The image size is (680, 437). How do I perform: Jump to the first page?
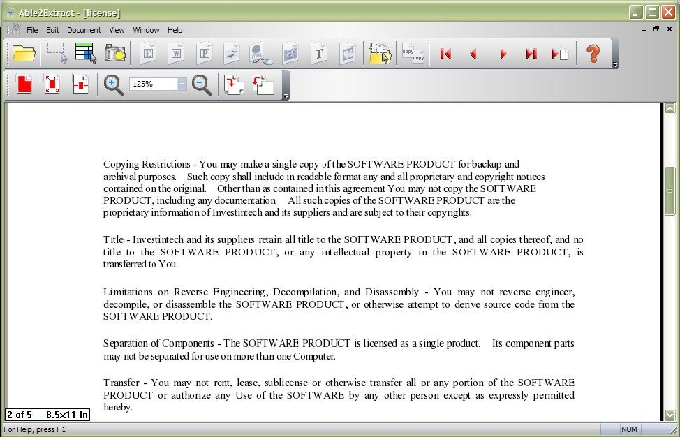(445, 53)
